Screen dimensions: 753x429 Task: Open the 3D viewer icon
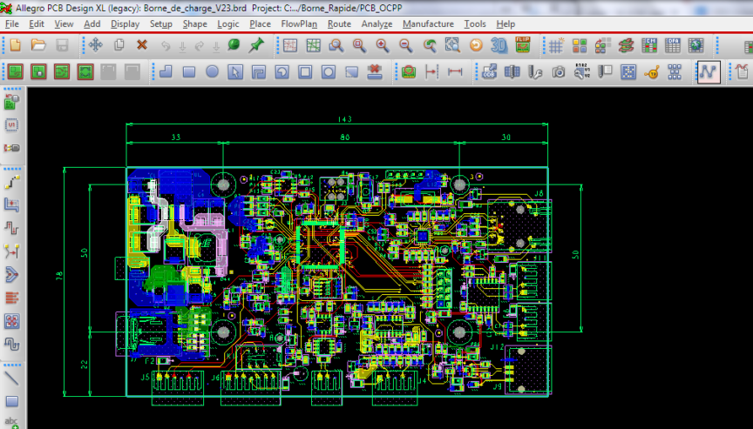[499, 45]
